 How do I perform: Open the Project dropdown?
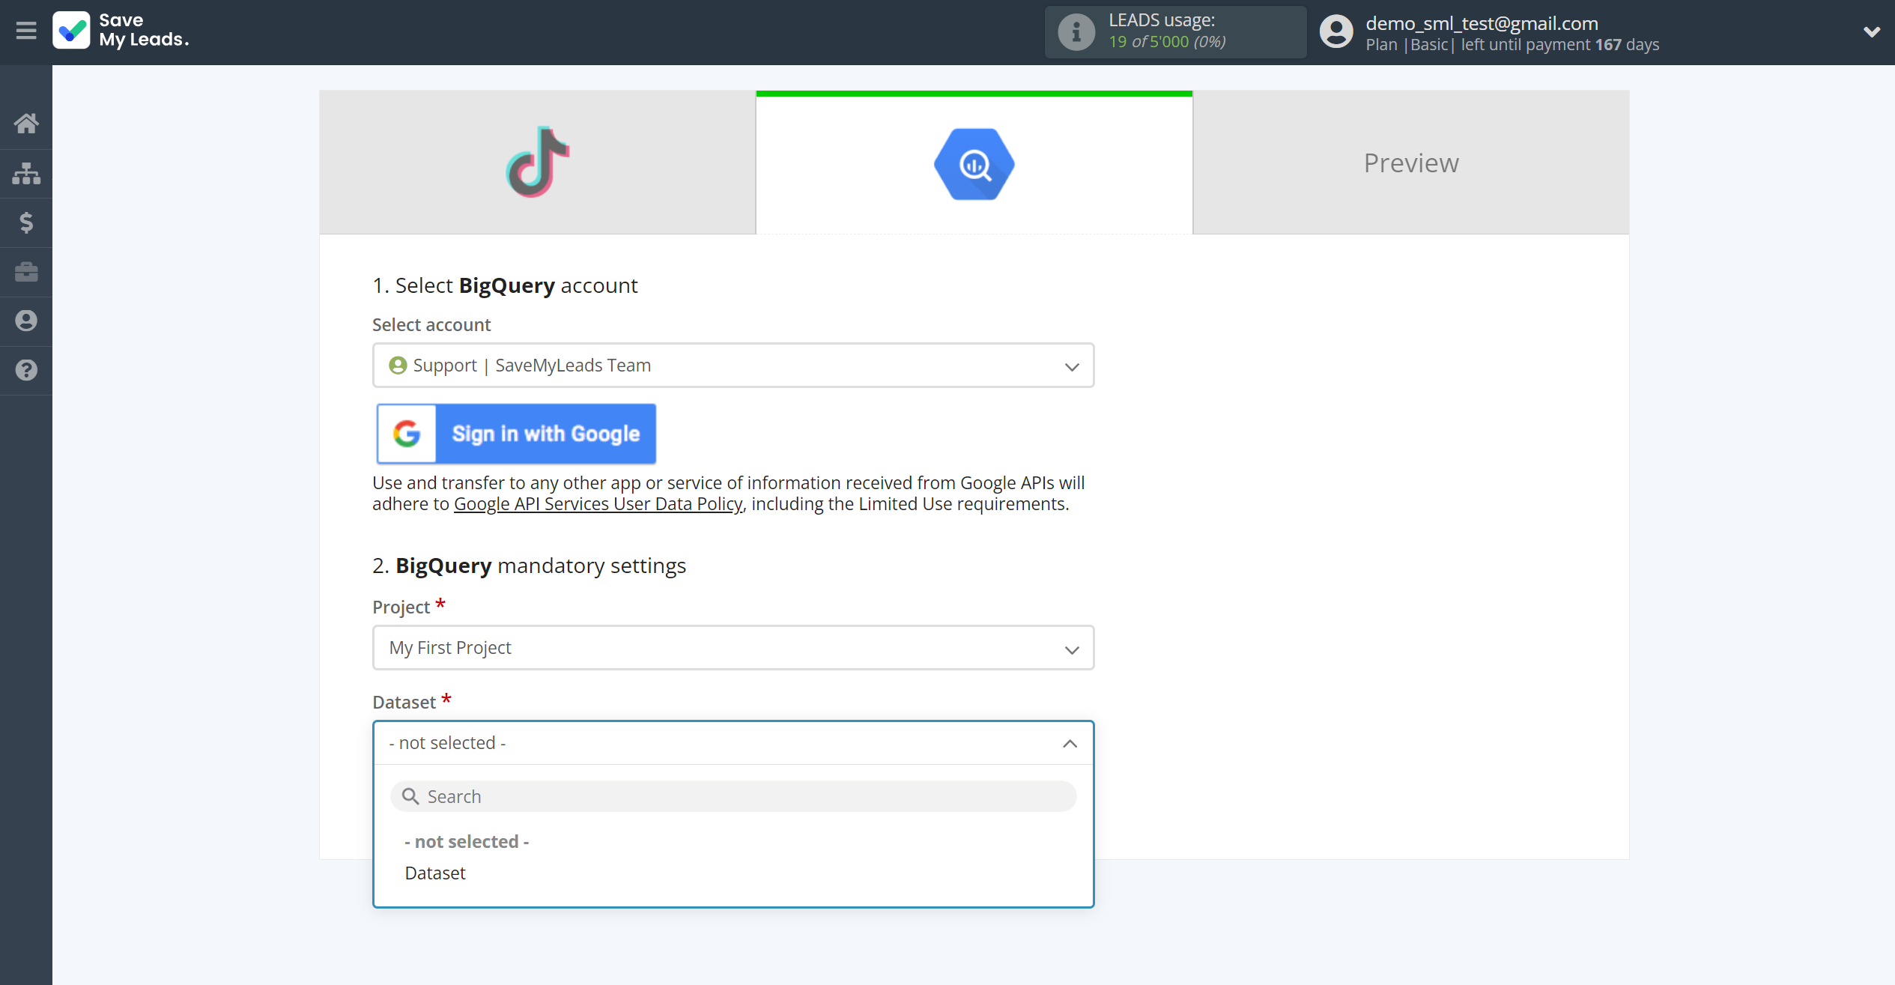[x=733, y=648]
